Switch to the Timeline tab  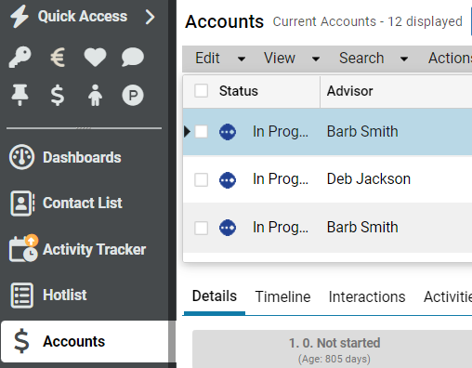[x=282, y=296]
